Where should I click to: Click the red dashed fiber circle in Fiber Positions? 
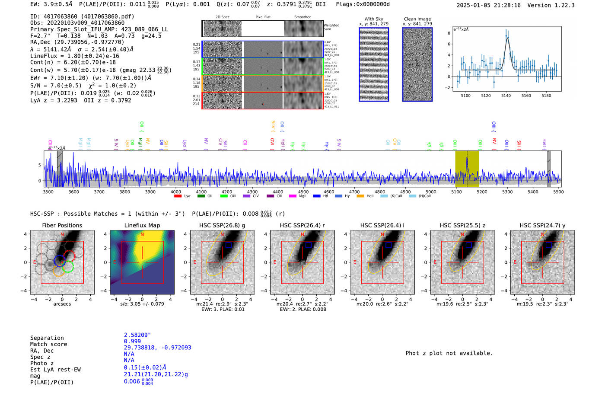(x=70, y=256)
